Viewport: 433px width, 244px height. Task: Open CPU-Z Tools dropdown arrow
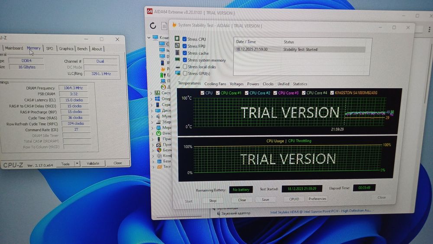coord(77,163)
